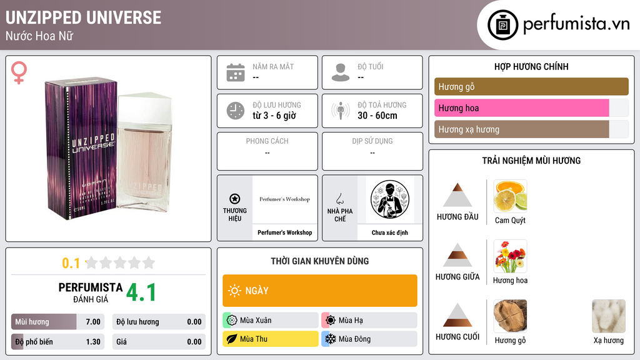Image resolution: width=640 pixels, height=360 pixels.
Task: Select the Mùa Đông season chip
Action: pyautogui.click(x=369, y=339)
